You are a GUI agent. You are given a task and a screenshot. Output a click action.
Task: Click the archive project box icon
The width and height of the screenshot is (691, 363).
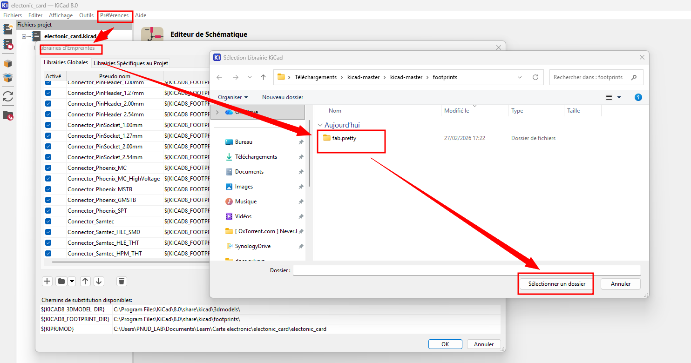[x=8, y=64]
